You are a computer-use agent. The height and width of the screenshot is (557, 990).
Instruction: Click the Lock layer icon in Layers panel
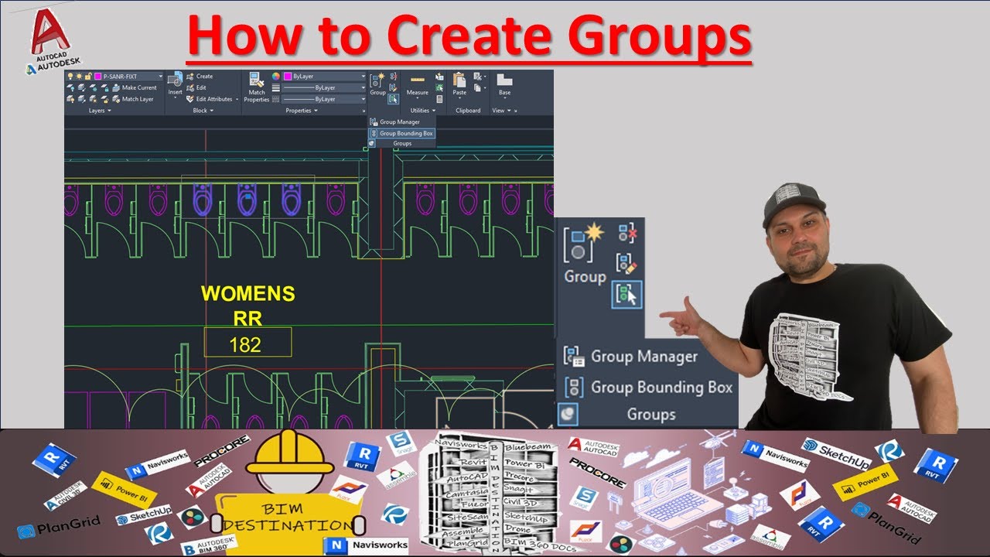coord(104,88)
